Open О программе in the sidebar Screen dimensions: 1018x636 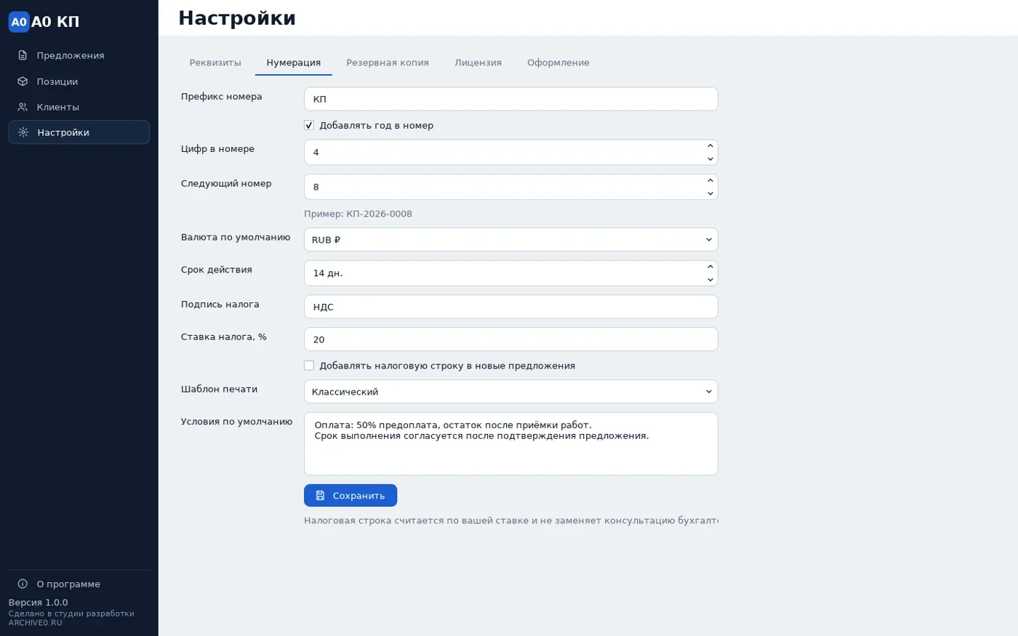tap(79, 584)
